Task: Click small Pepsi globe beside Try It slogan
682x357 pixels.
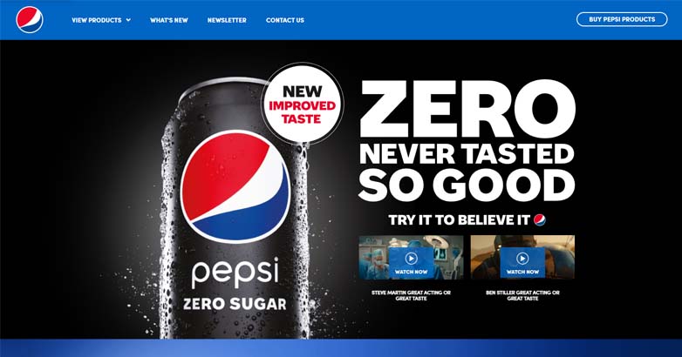Action: 539,219
